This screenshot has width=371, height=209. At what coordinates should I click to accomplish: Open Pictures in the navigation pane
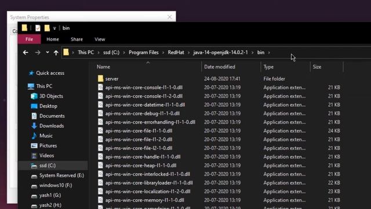coord(48,146)
